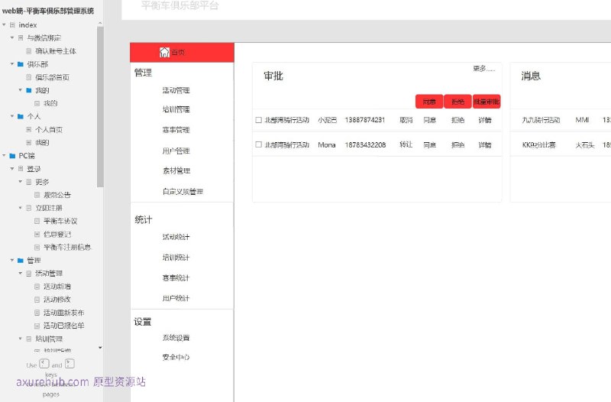Open 系统设置 under 设置
Screen dimensions: 611x402
(x=176, y=338)
